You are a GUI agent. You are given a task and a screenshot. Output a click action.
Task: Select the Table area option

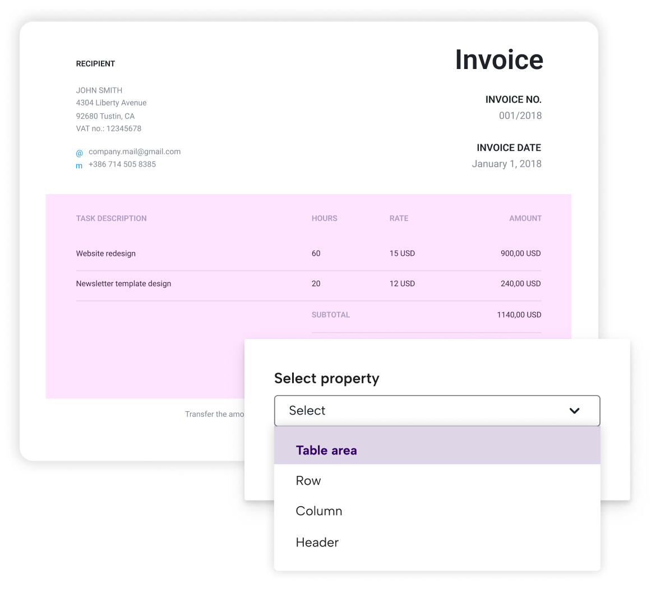[326, 450]
